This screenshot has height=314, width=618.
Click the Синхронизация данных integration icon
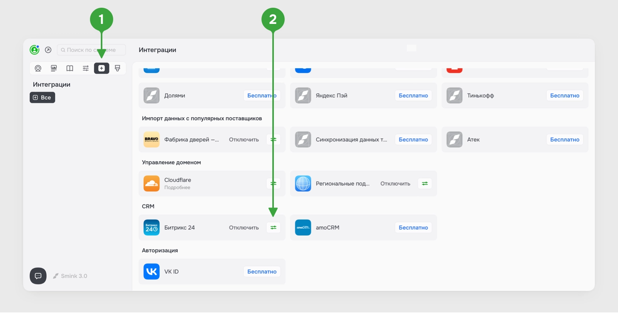pyautogui.click(x=303, y=140)
